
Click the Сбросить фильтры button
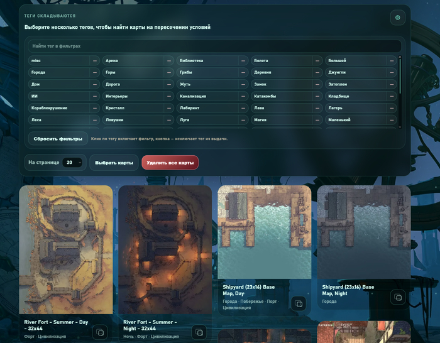pyautogui.click(x=58, y=139)
